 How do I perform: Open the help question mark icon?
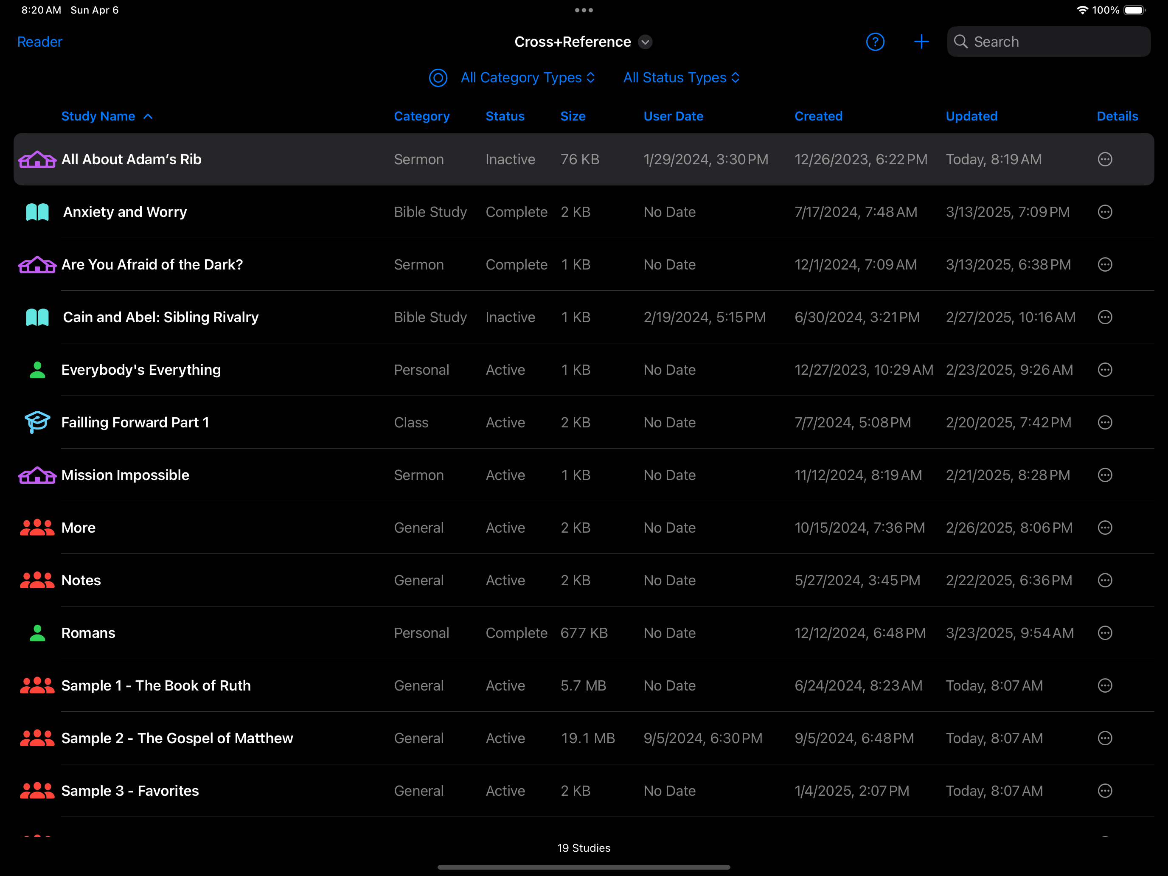click(x=875, y=42)
